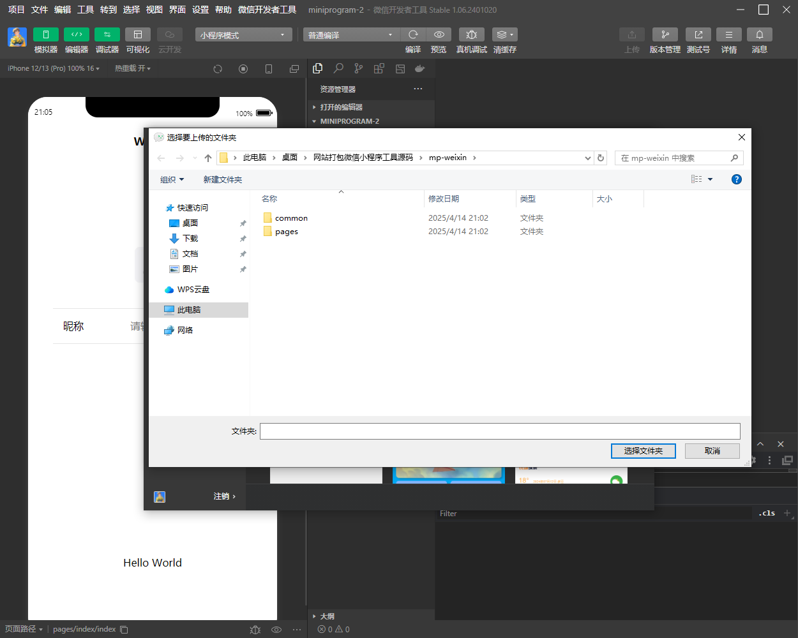Click the 注销 logout link
This screenshot has height=638, width=798.
(x=225, y=496)
